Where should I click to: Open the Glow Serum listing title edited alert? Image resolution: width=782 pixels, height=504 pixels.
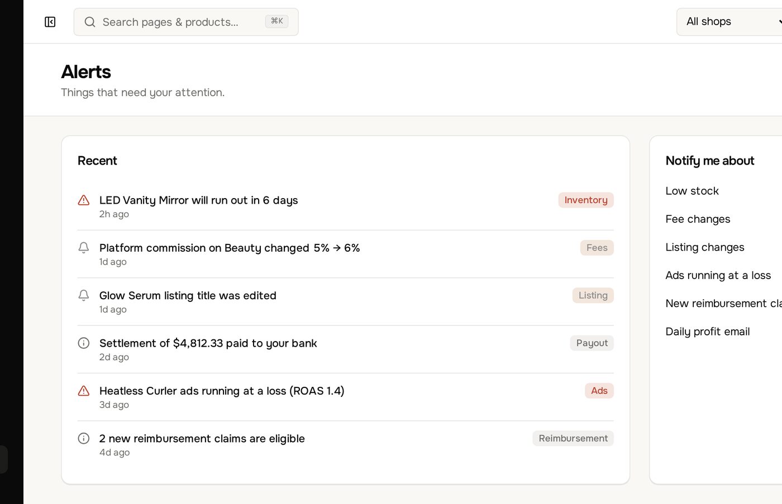345,302
